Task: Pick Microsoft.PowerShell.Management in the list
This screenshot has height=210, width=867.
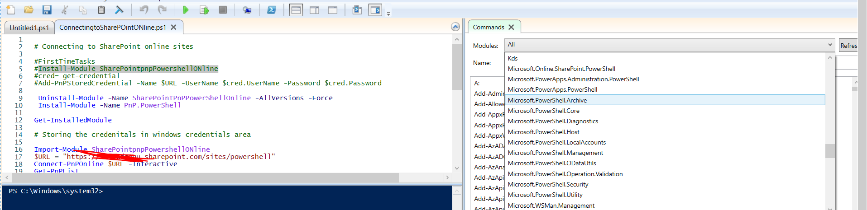Action: tap(665, 153)
